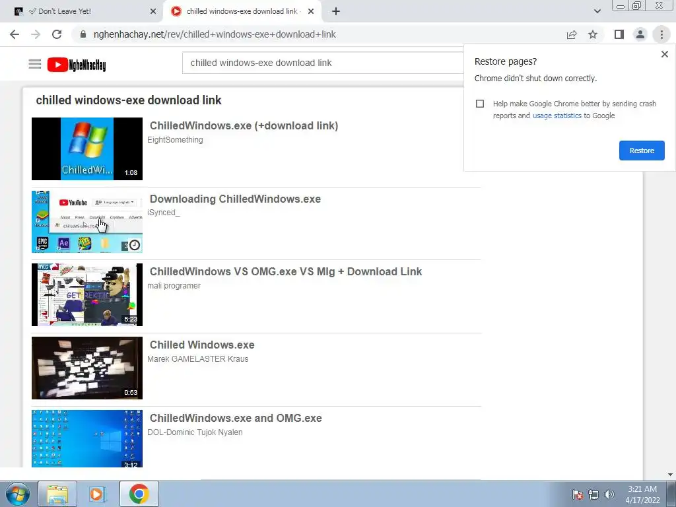Open Windows Media Player from taskbar
The width and height of the screenshot is (676, 507).
coord(98,494)
